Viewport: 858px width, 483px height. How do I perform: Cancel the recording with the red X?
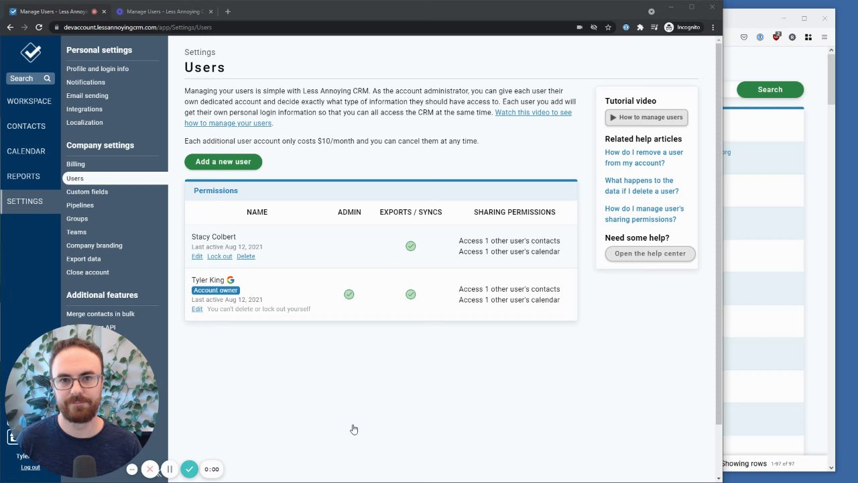pos(150,470)
